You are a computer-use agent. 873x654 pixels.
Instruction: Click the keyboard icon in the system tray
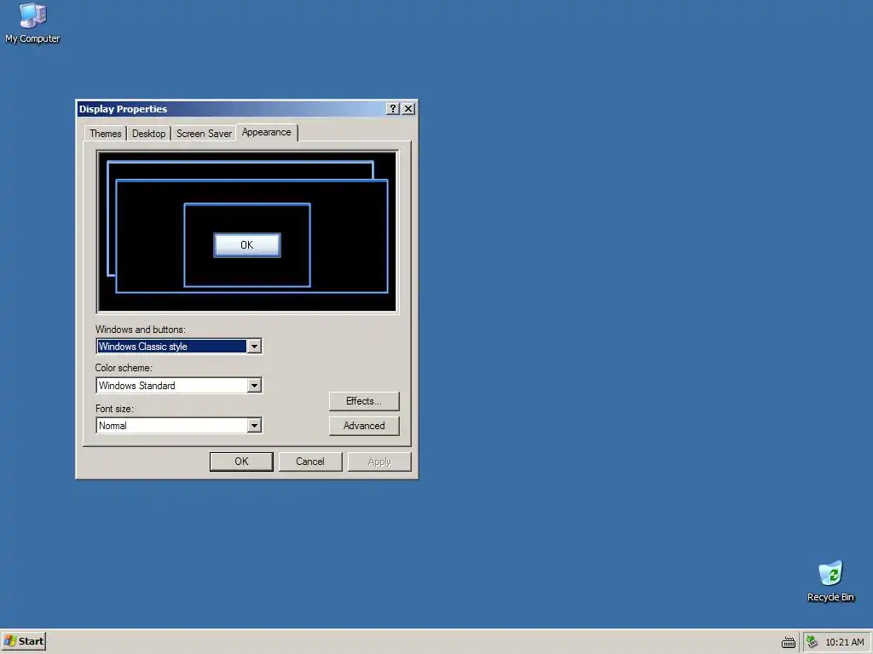pos(789,642)
